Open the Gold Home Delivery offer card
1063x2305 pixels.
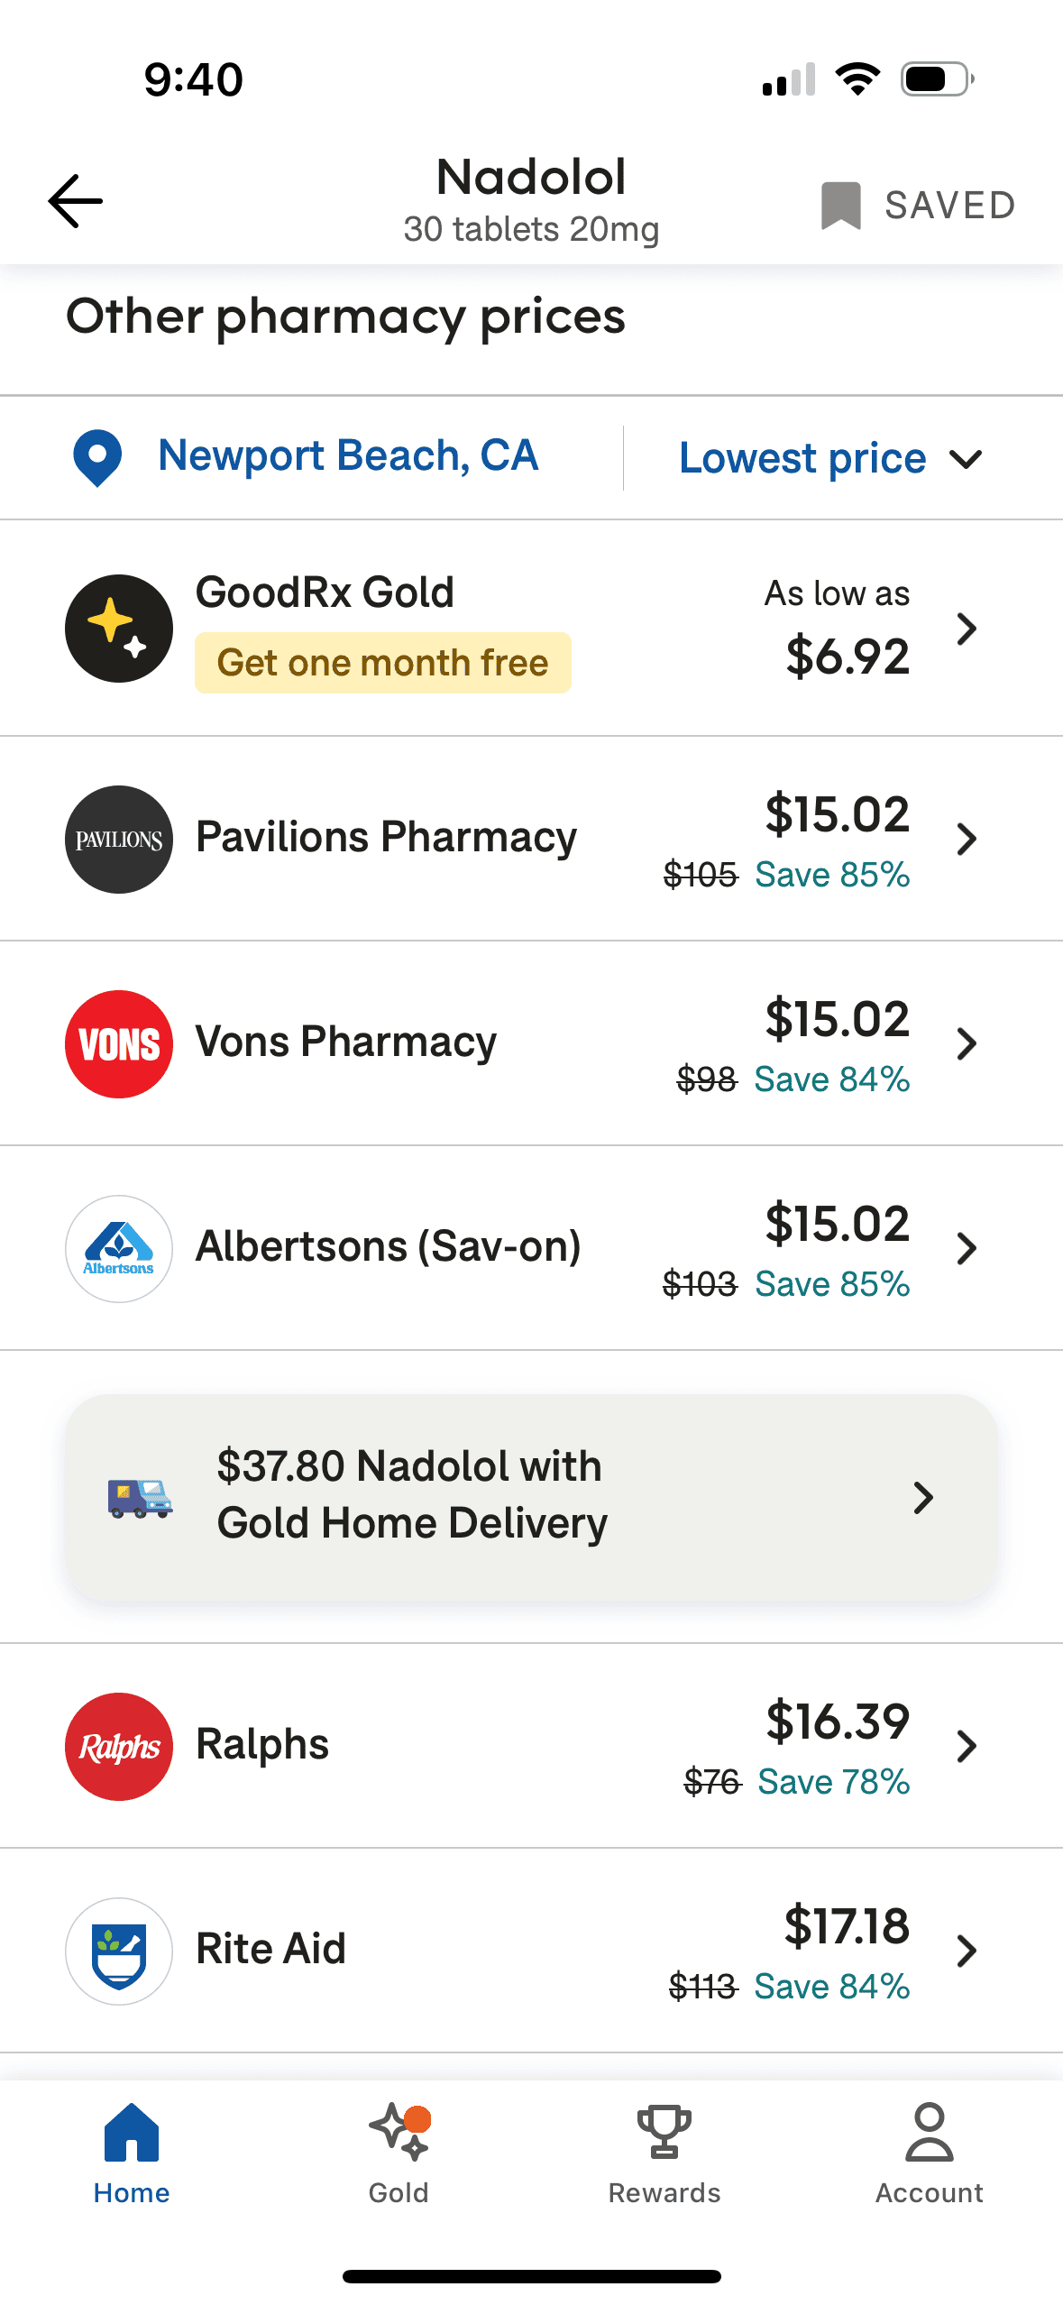531,1497
